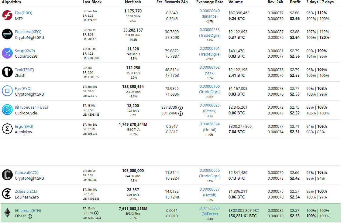Select the MTP algorithm label
This screenshot has height=224, width=344.
(19, 19)
